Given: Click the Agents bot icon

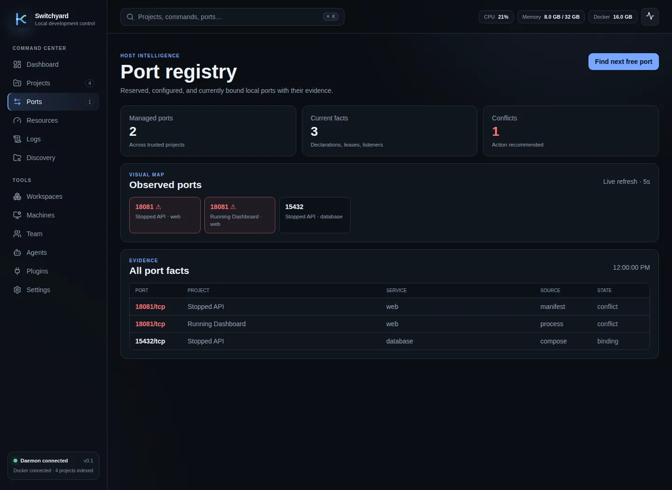Looking at the screenshot, I should pos(17,252).
